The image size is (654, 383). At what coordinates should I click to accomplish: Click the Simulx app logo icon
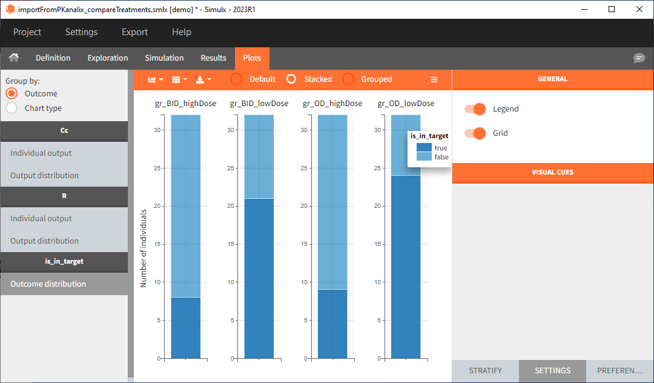coord(9,9)
